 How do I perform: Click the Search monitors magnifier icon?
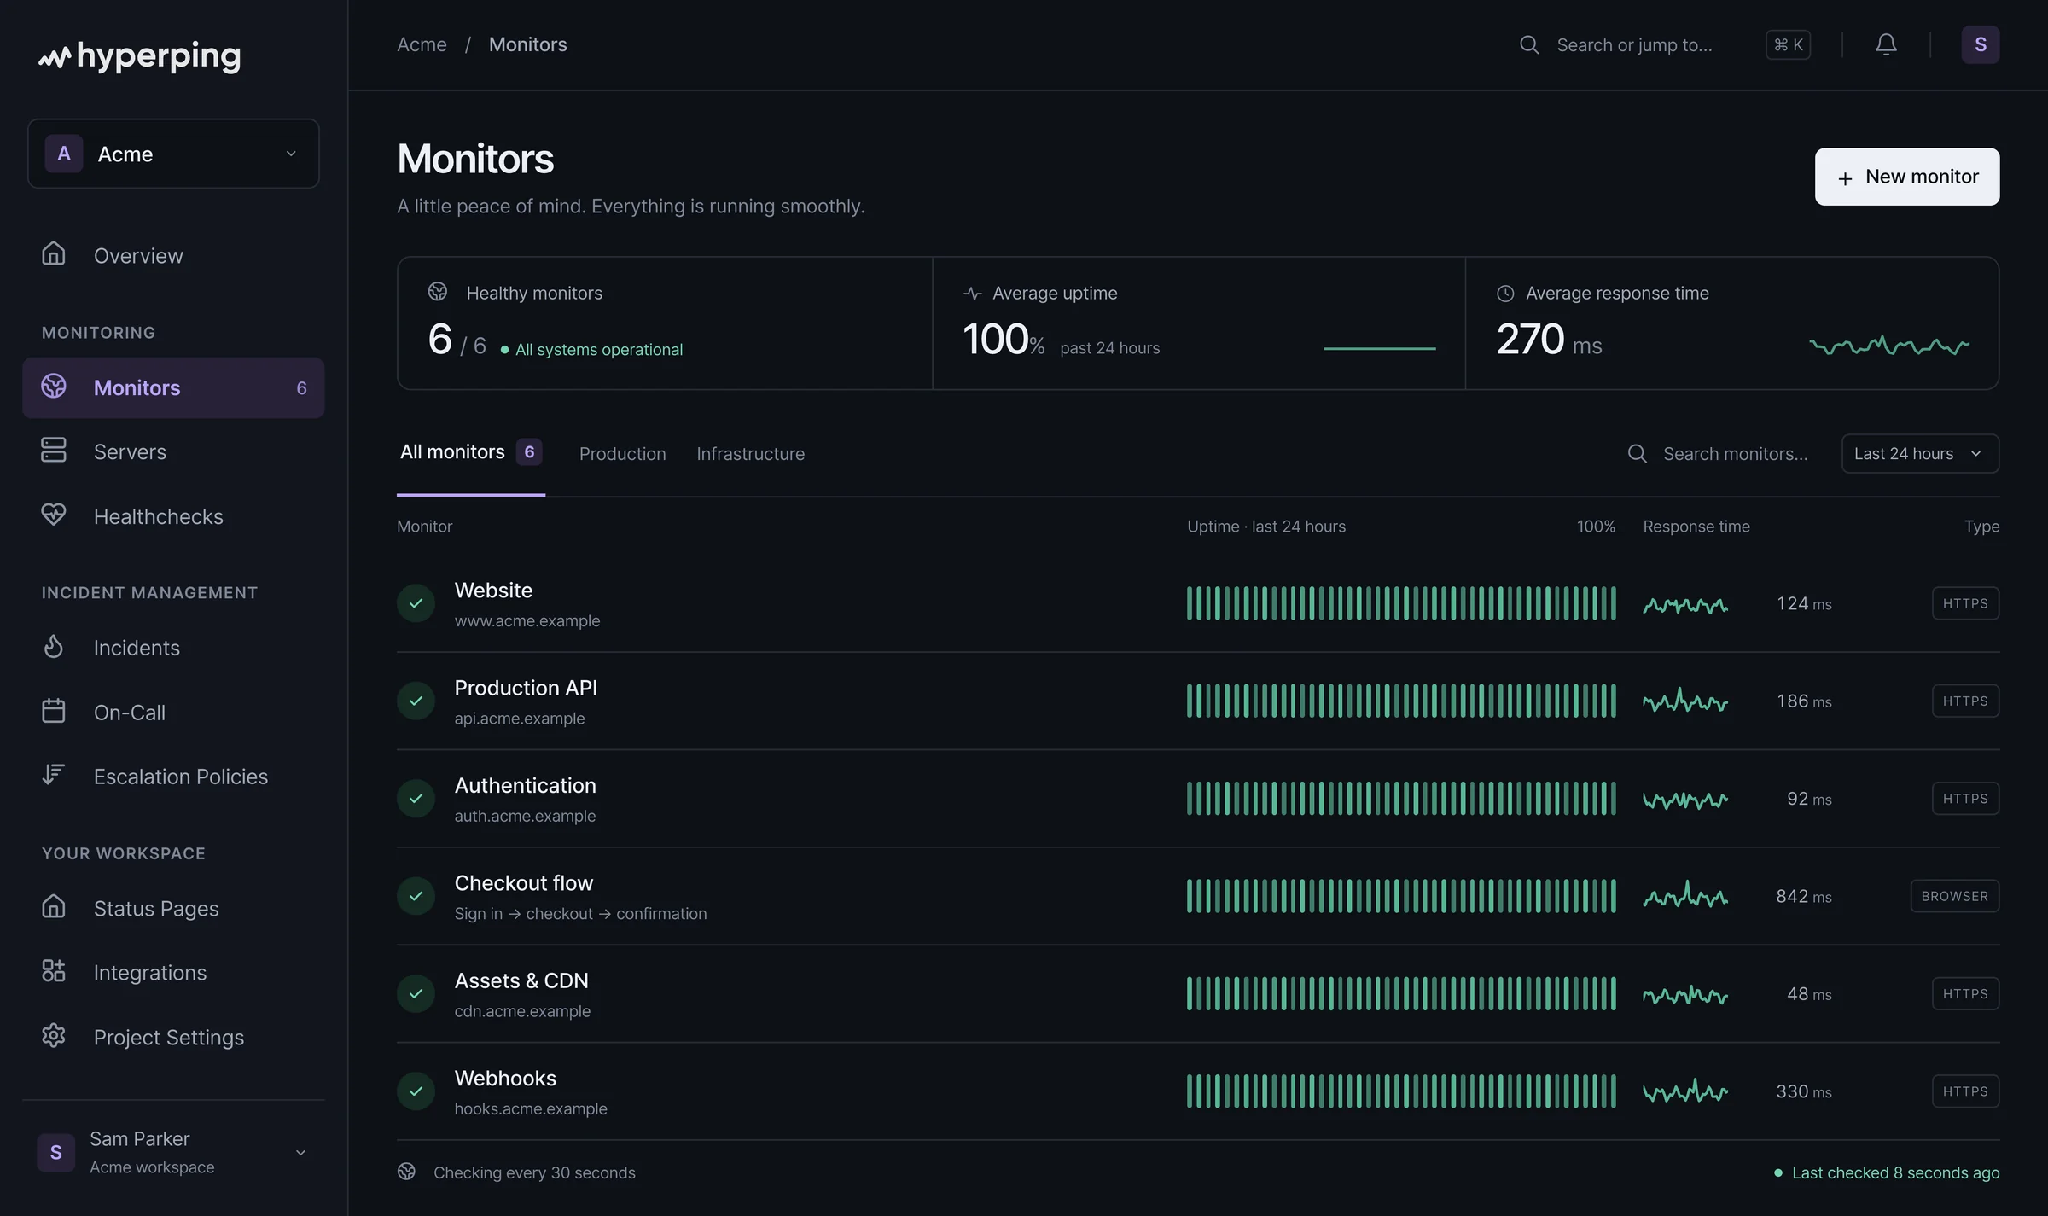coord(1637,454)
